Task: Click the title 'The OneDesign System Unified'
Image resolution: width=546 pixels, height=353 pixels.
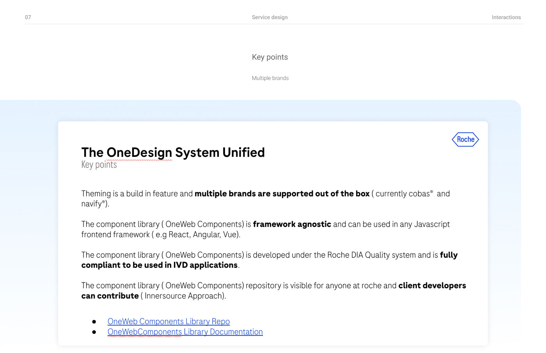Action: (x=173, y=152)
